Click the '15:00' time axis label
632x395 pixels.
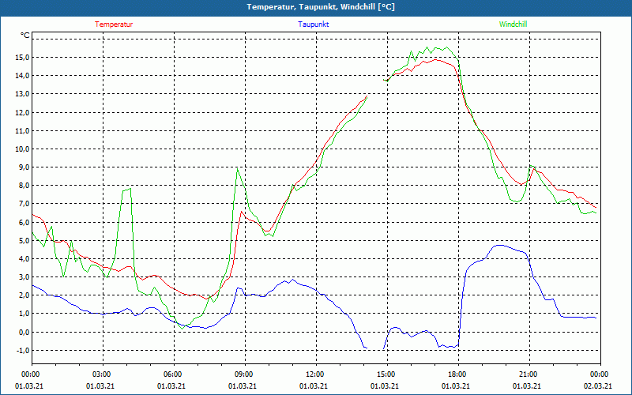click(x=387, y=374)
